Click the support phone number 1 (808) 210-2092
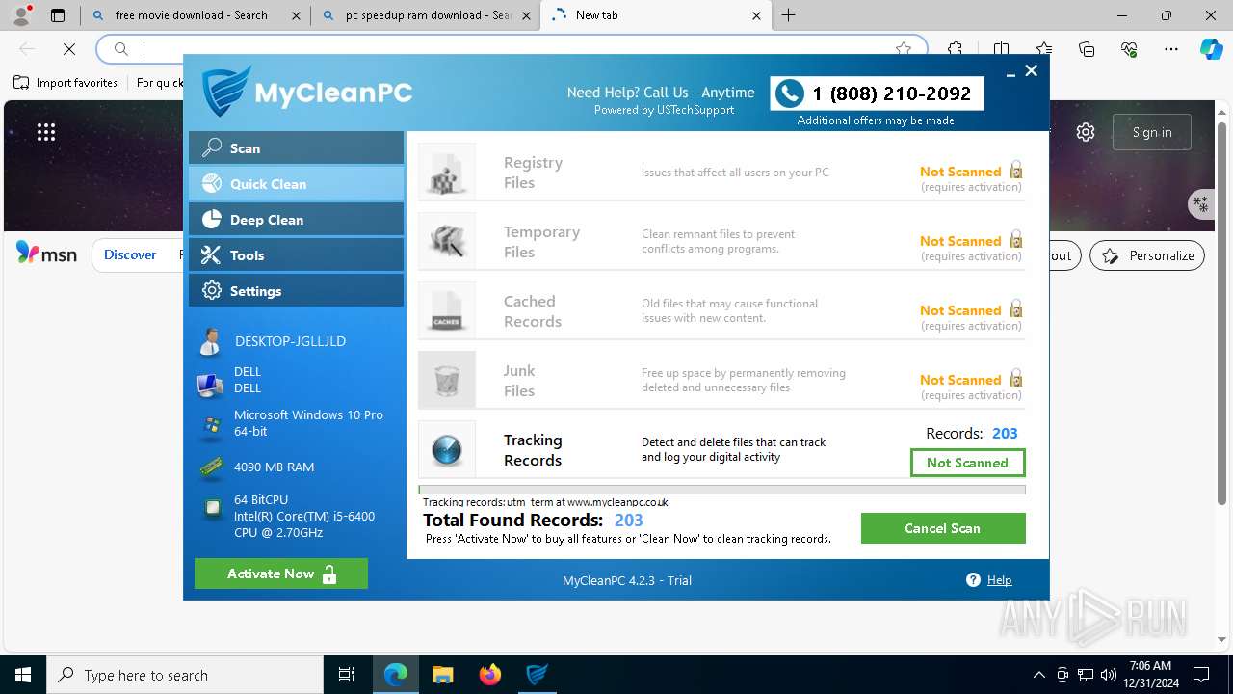1233x694 pixels. (x=891, y=93)
